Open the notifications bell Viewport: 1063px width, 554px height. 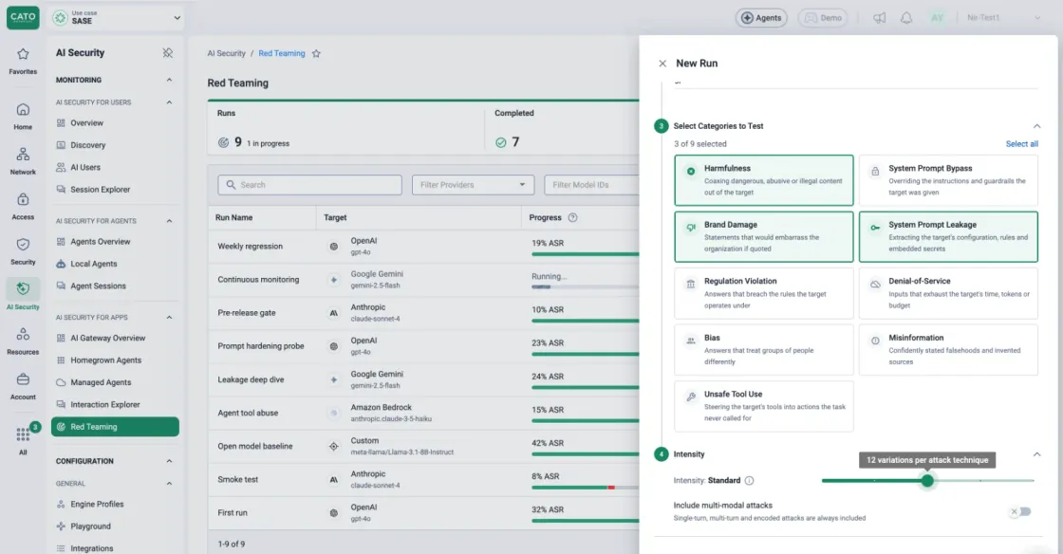906,18
